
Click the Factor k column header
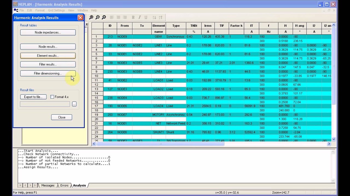point(236,26)
